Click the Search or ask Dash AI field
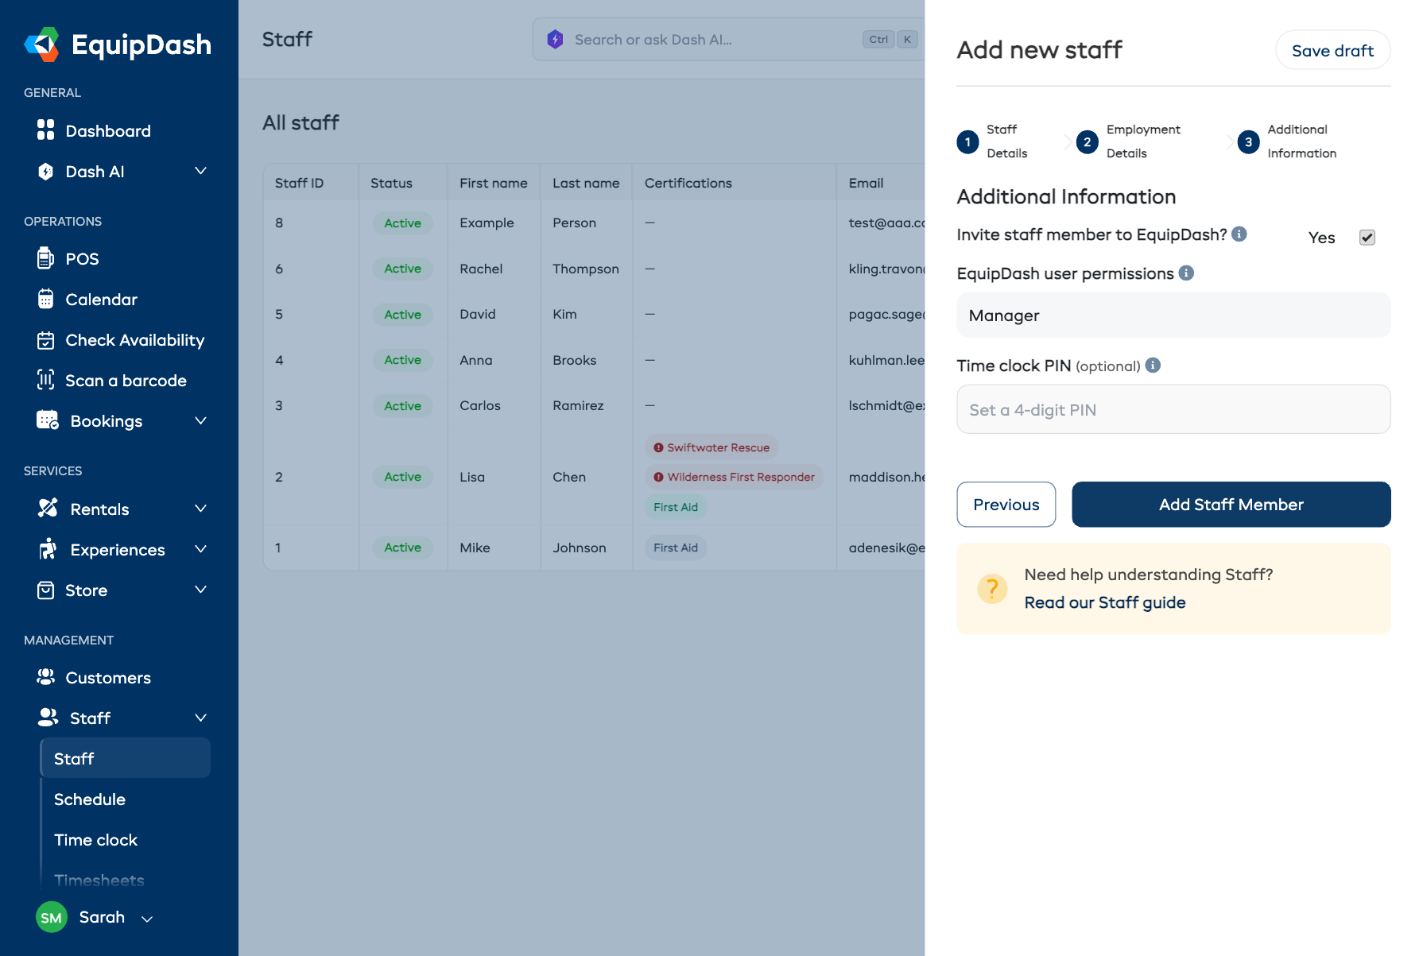Screen dimensions: 1423x956 tap(727, 39)
